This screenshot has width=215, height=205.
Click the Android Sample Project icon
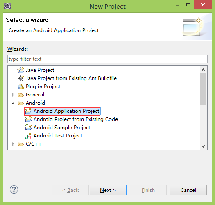[x=28, y=128]
